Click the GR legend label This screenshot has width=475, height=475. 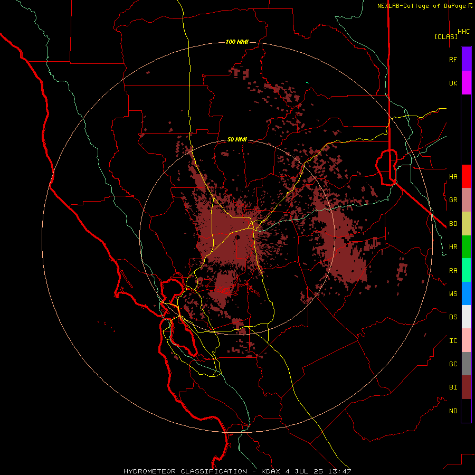[x=453, y=200]
